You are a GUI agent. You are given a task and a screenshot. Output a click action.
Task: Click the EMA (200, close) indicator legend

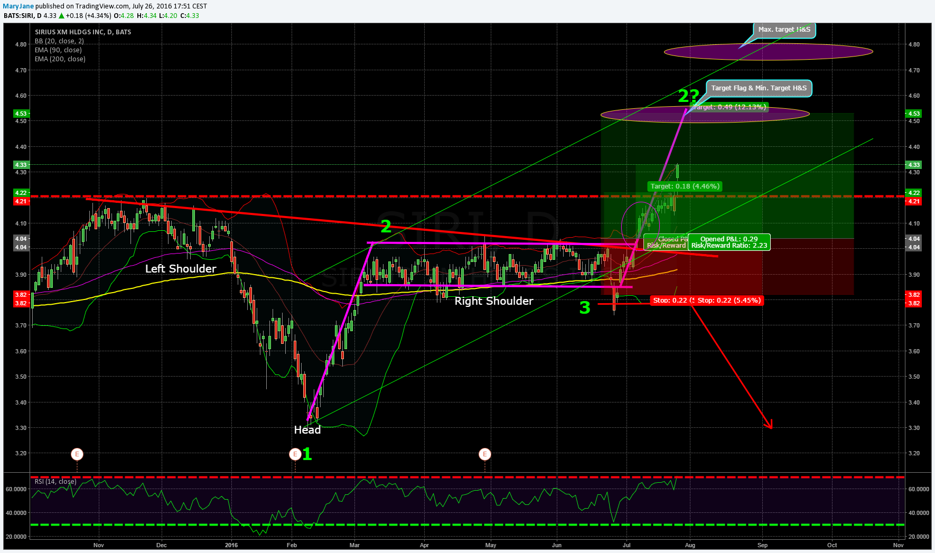(60, 59)
